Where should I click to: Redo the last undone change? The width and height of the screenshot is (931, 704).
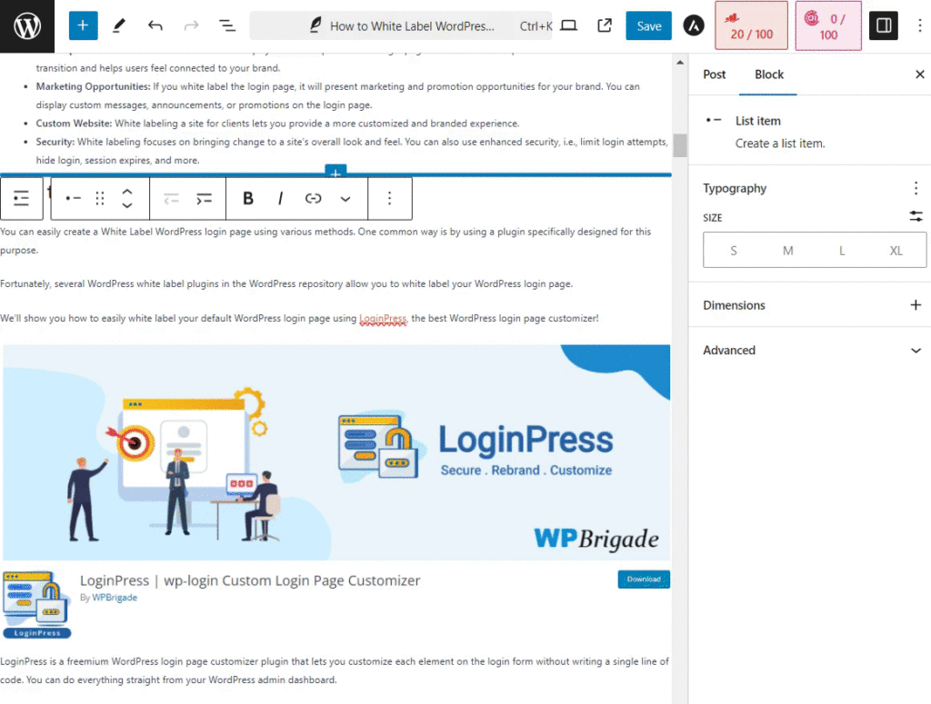tap(191, 25)
